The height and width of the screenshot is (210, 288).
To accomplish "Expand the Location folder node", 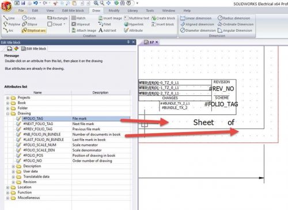I will 7,187.
